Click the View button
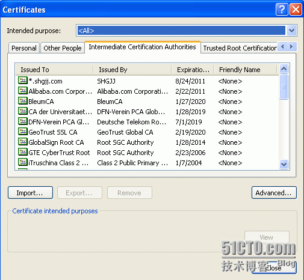 pos(267,237)
